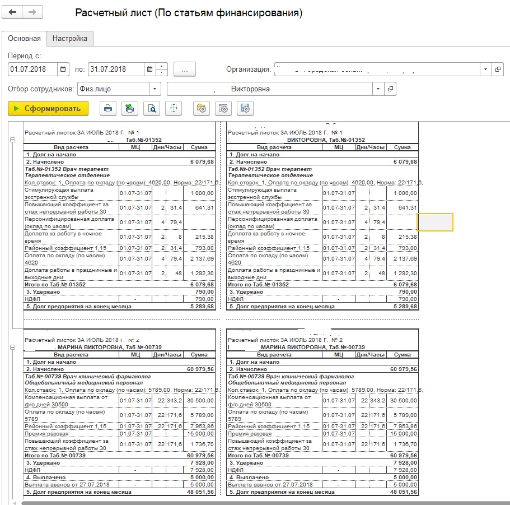This screenshot has height=505, width=510.
Task: Click the start date field 01.07.2018
Action: pyautogui.click(x=32, y=69)
